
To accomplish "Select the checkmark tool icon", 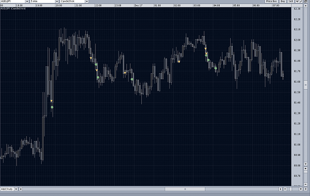I will [x=297, y=1].
